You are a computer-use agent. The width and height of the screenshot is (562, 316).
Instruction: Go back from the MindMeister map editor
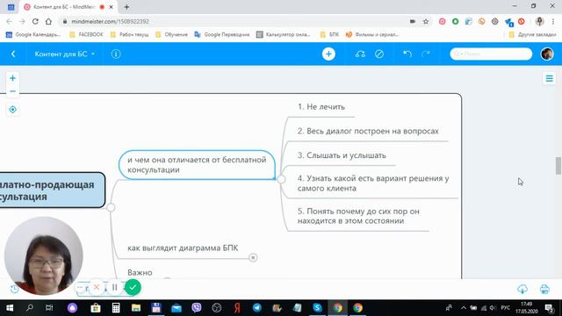coord(13,54)
